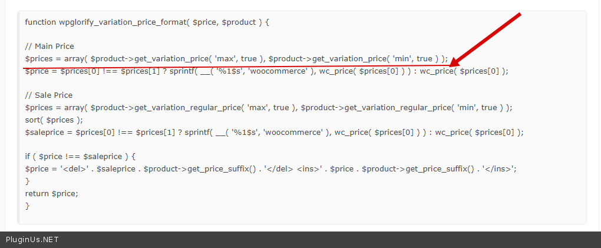Click the '</ins>' closing tag string
This screenshot has width=601, height=248.
tap(501, 169)
